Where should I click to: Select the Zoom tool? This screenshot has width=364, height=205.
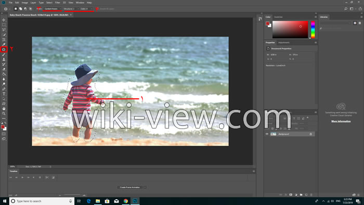tap(4, 113)
